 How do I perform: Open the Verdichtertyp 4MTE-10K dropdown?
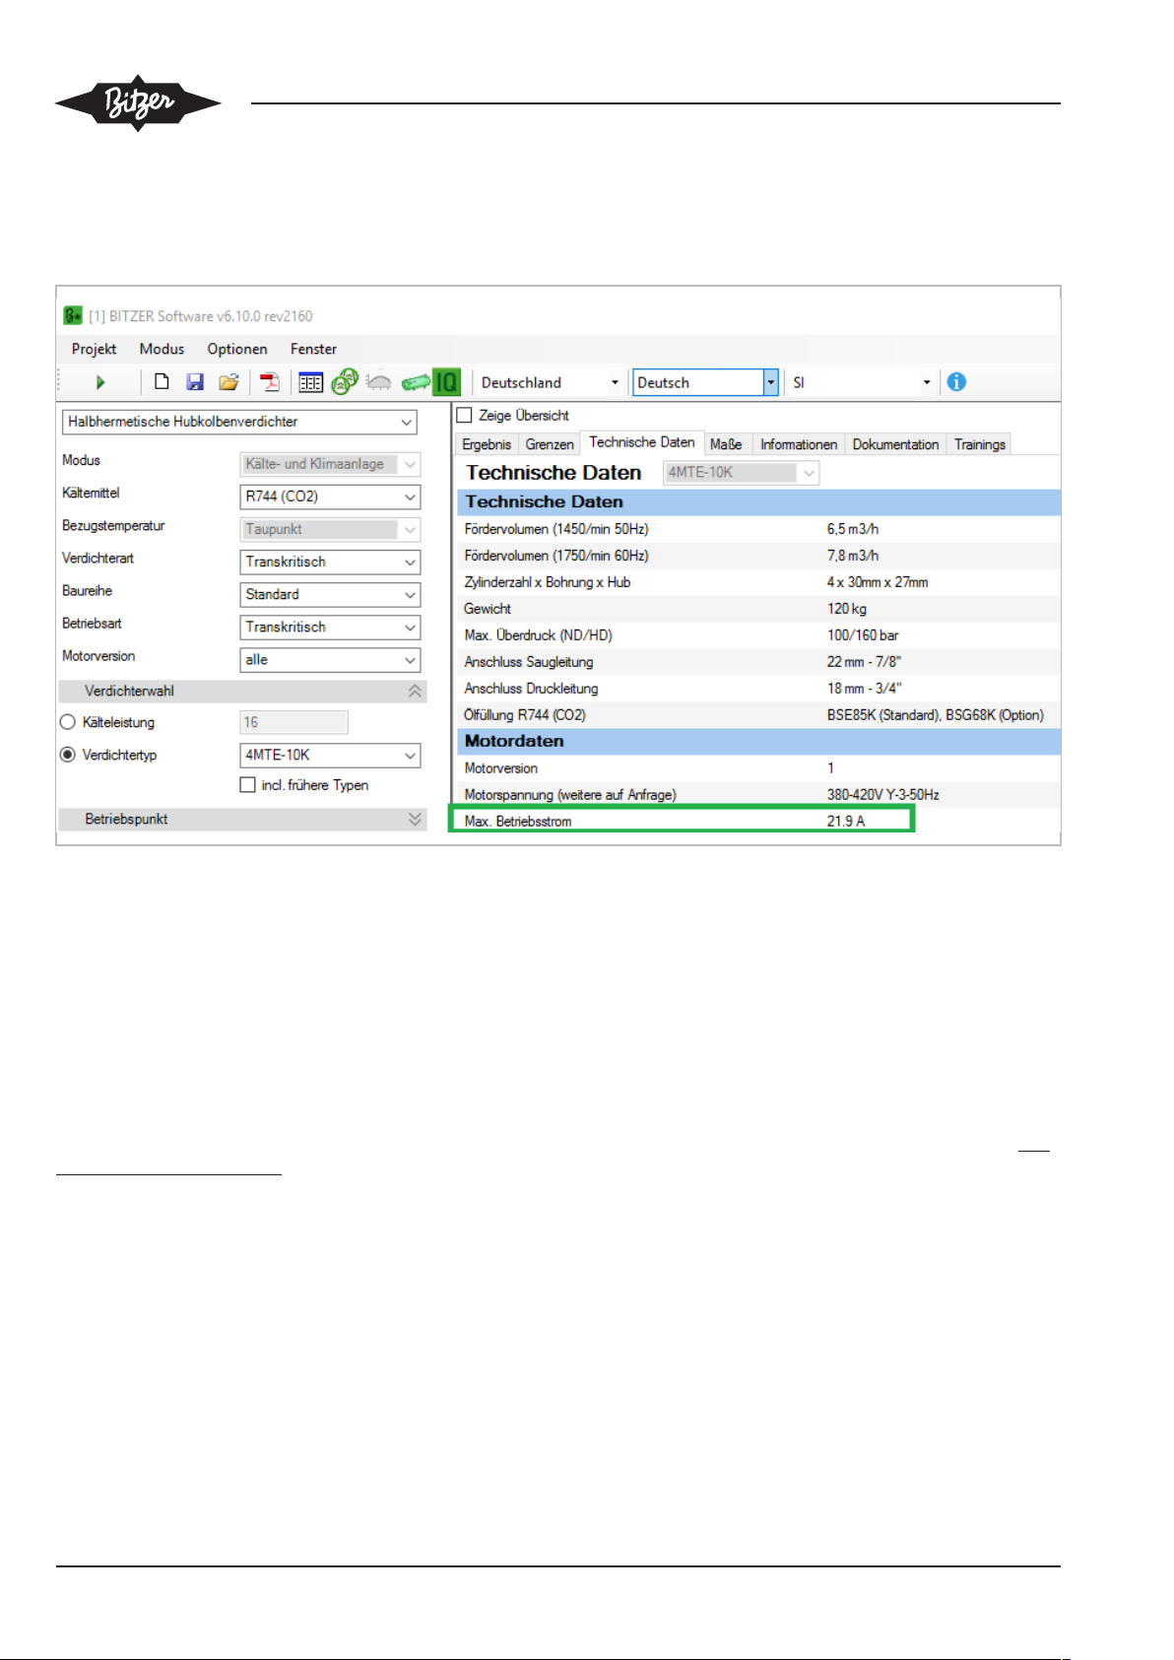330,755
